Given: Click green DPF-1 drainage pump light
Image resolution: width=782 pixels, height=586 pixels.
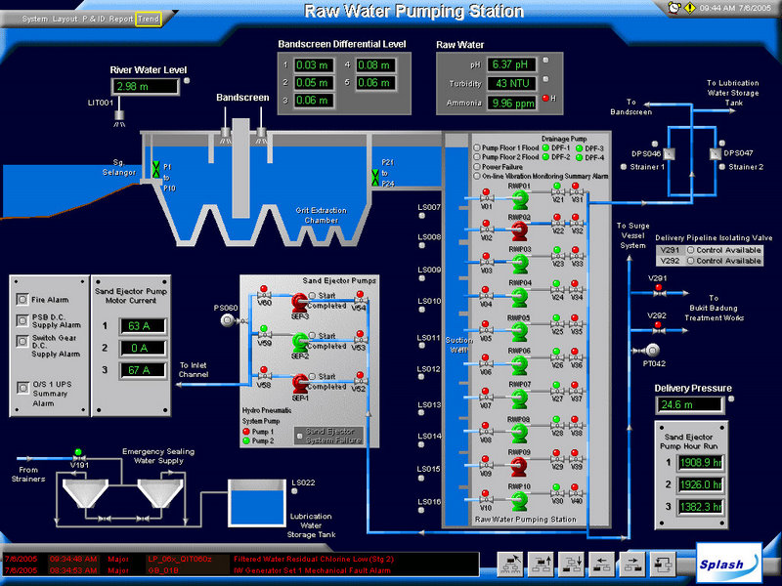Looking at the screenshot, I should tap(545, 148).
